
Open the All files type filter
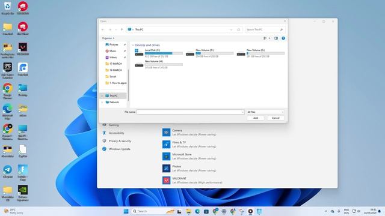265,112
